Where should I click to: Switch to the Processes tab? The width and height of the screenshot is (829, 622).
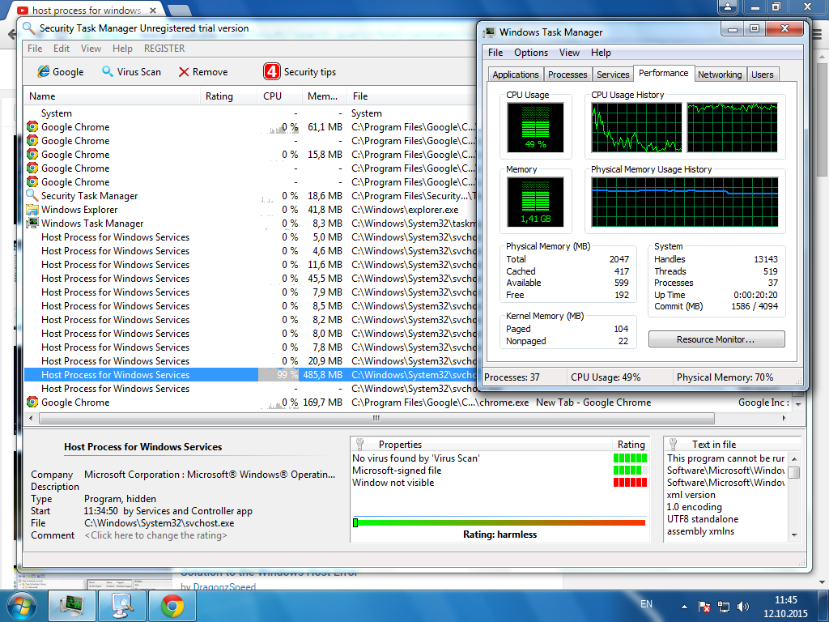568,75
